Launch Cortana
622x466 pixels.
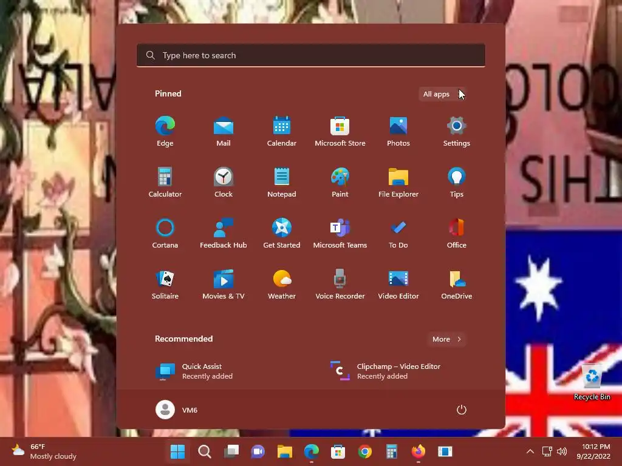coord(165,234)
